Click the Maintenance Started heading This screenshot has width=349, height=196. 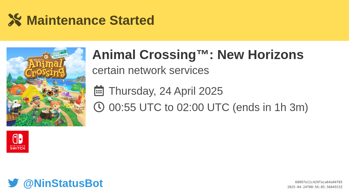tap(91, 20)
